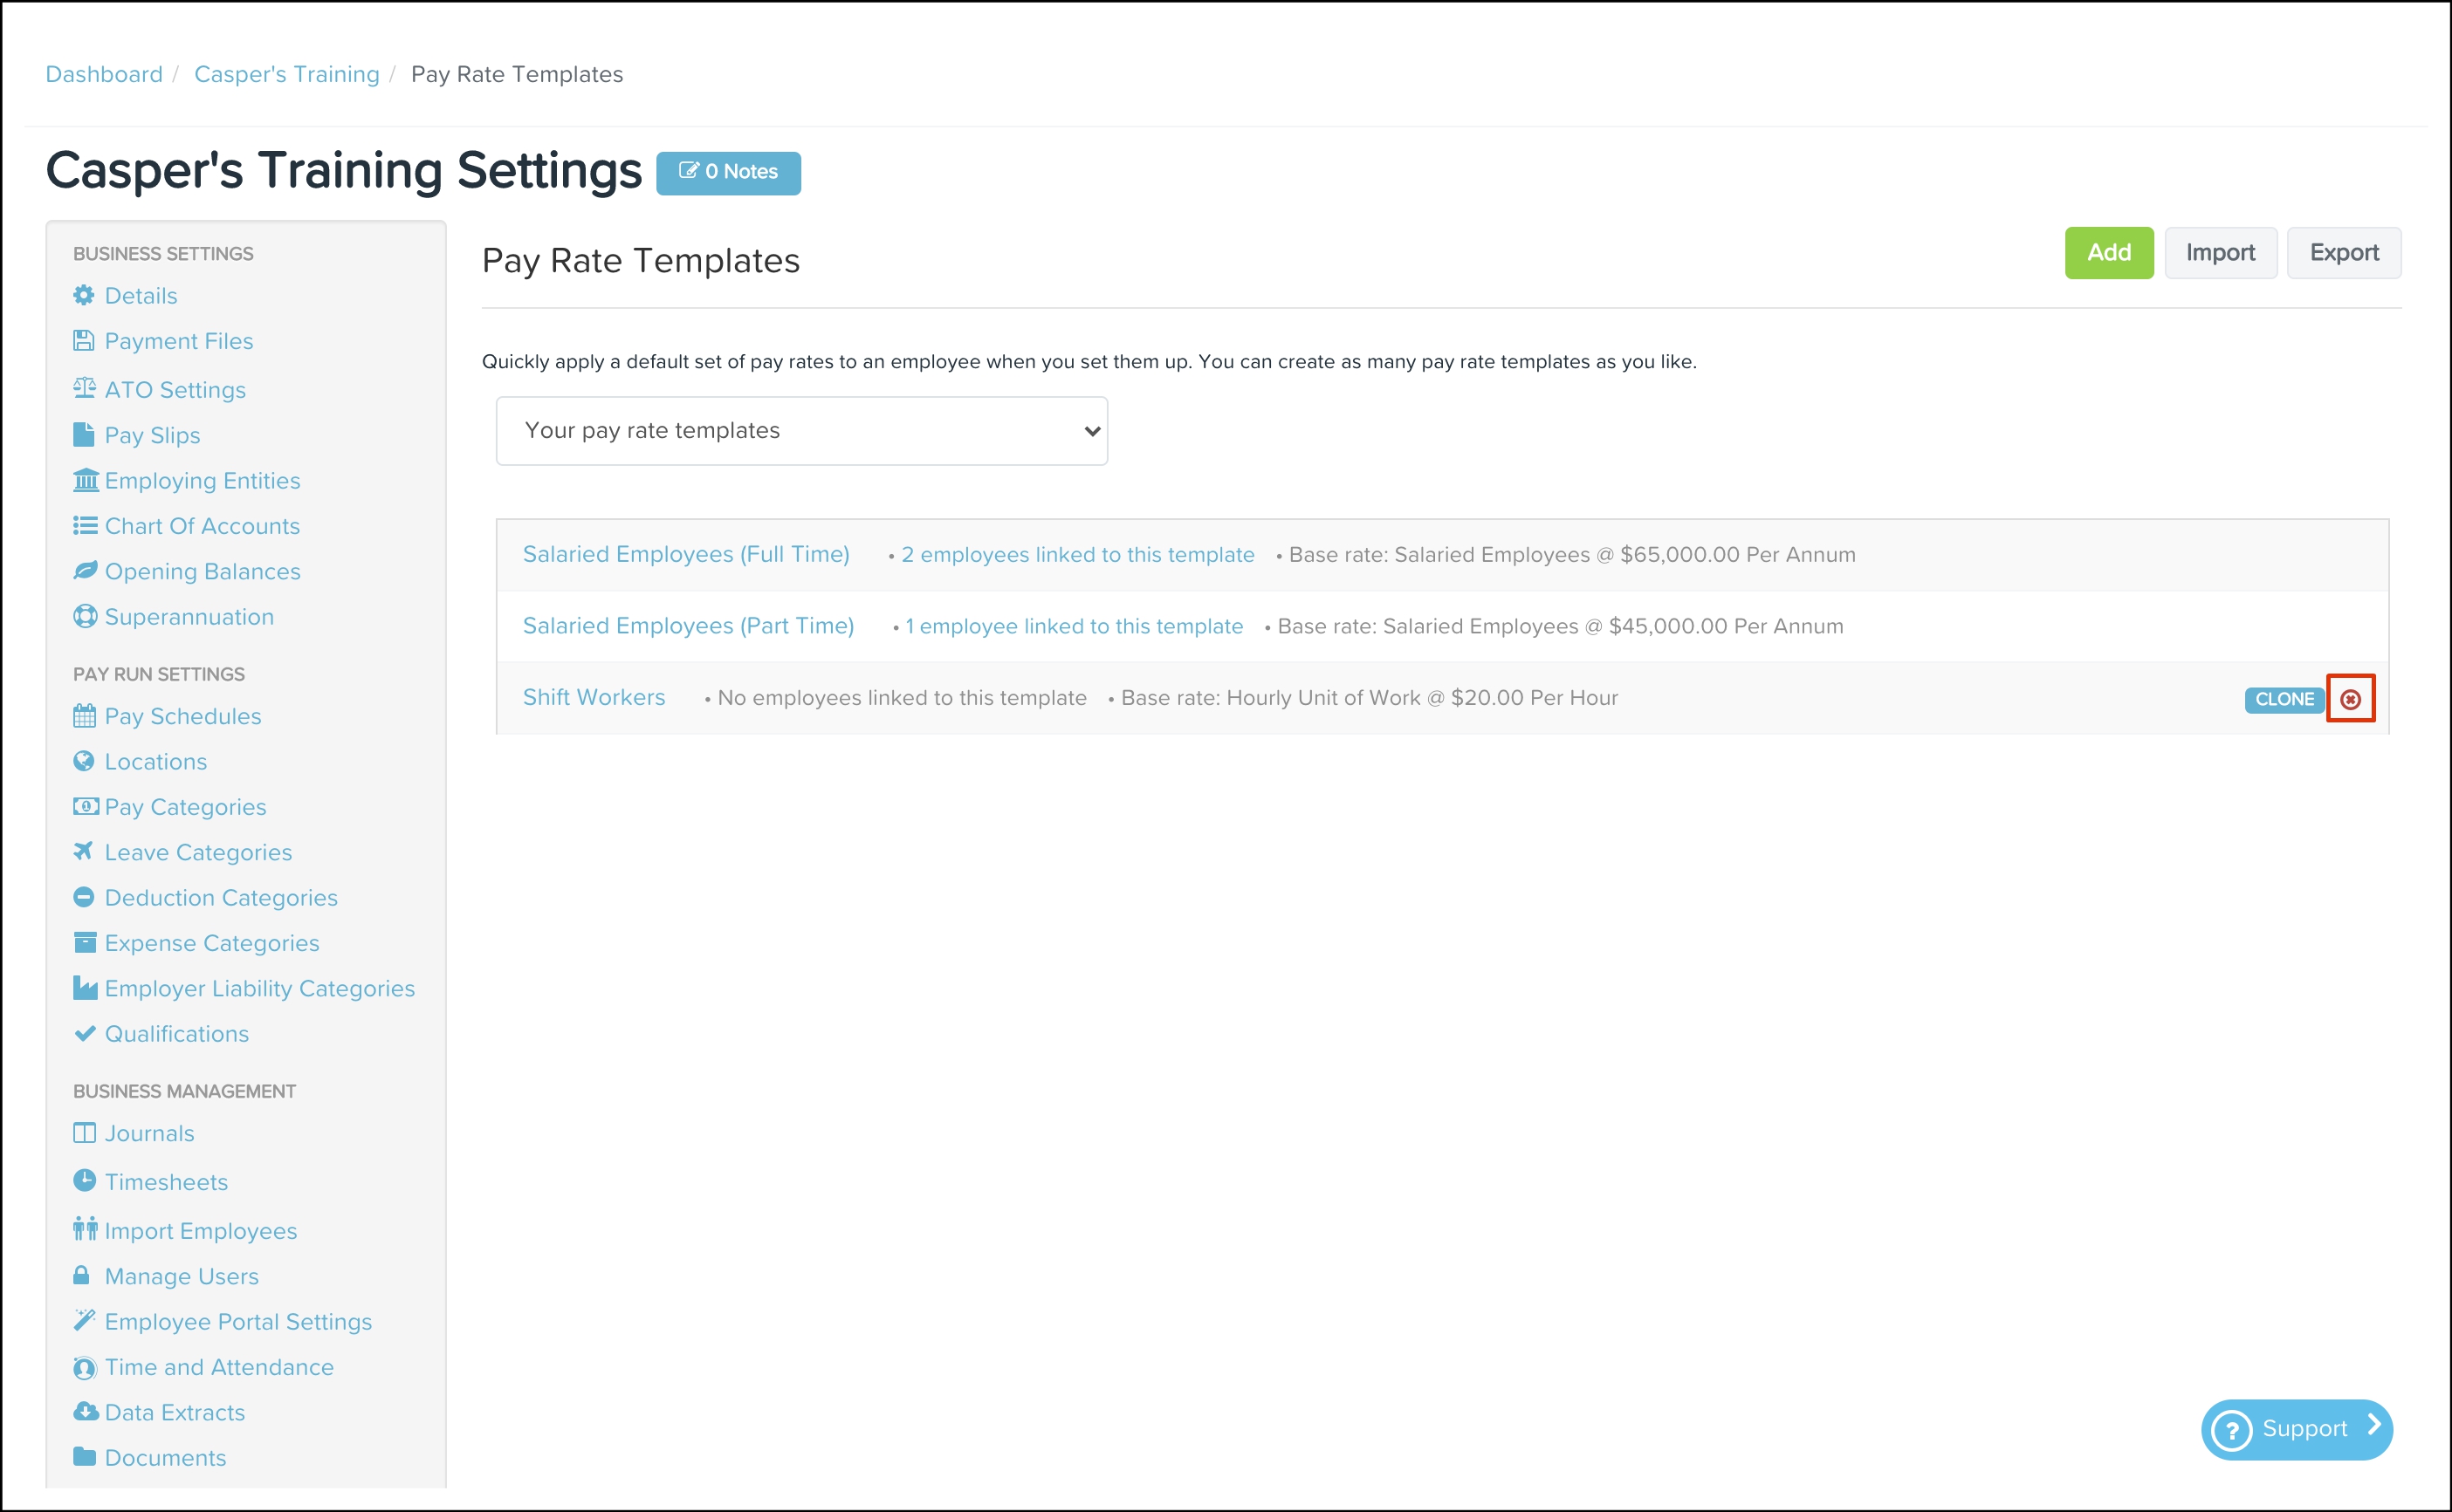2452x1512 pixels.
Task: Click the Manage Users padlock icon
Action: click(x=82, y=1275)
